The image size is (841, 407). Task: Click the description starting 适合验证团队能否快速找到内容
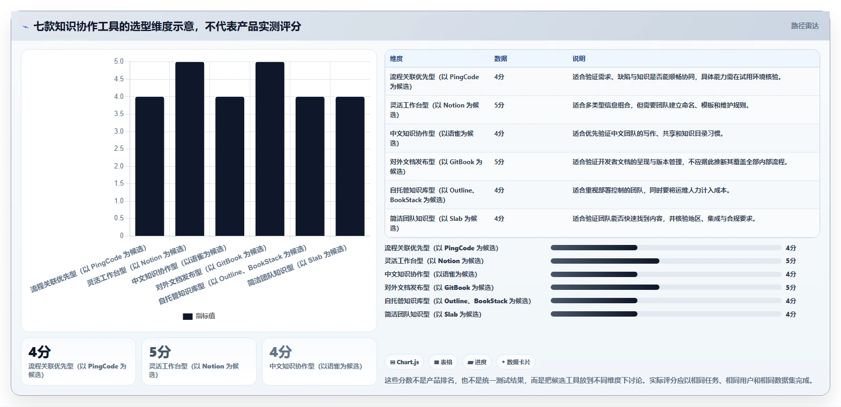pos(665,219)
